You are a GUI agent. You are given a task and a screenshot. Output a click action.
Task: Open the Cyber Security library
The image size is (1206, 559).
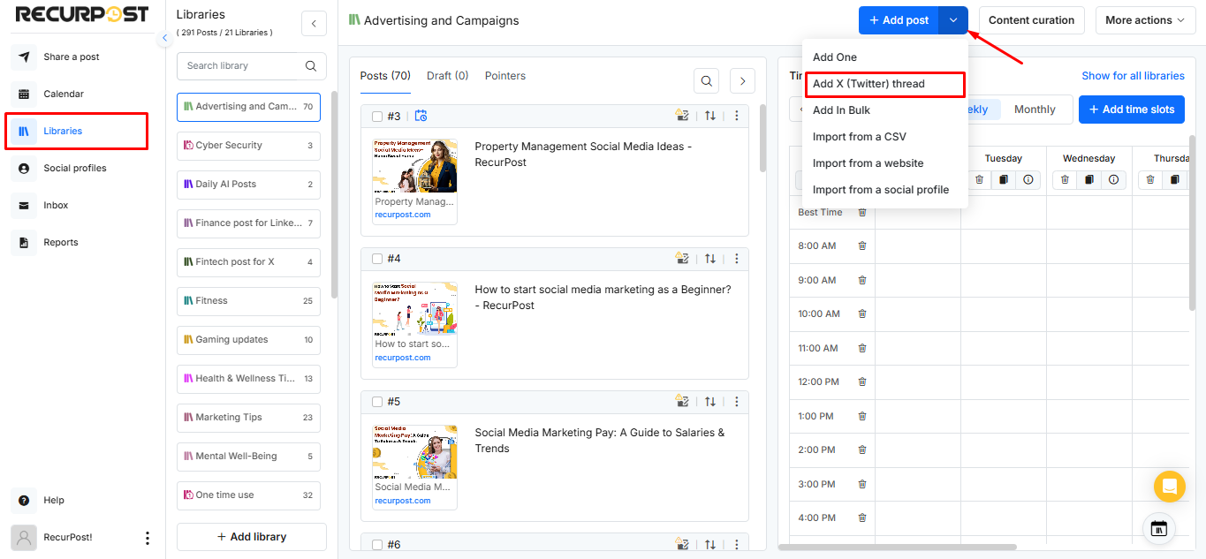tap(248, 146)
